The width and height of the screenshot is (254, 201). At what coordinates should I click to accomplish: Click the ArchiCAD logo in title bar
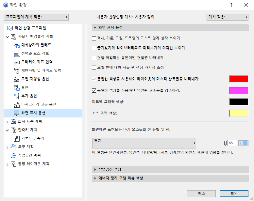pyautogui.click(x=6, y=5)
